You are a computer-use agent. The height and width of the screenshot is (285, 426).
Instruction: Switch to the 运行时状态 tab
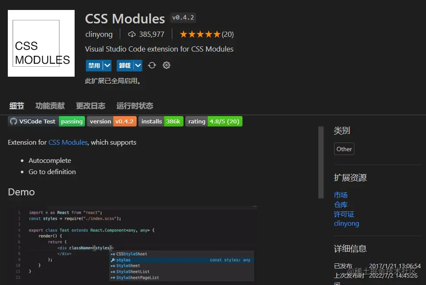pos(135,106)
